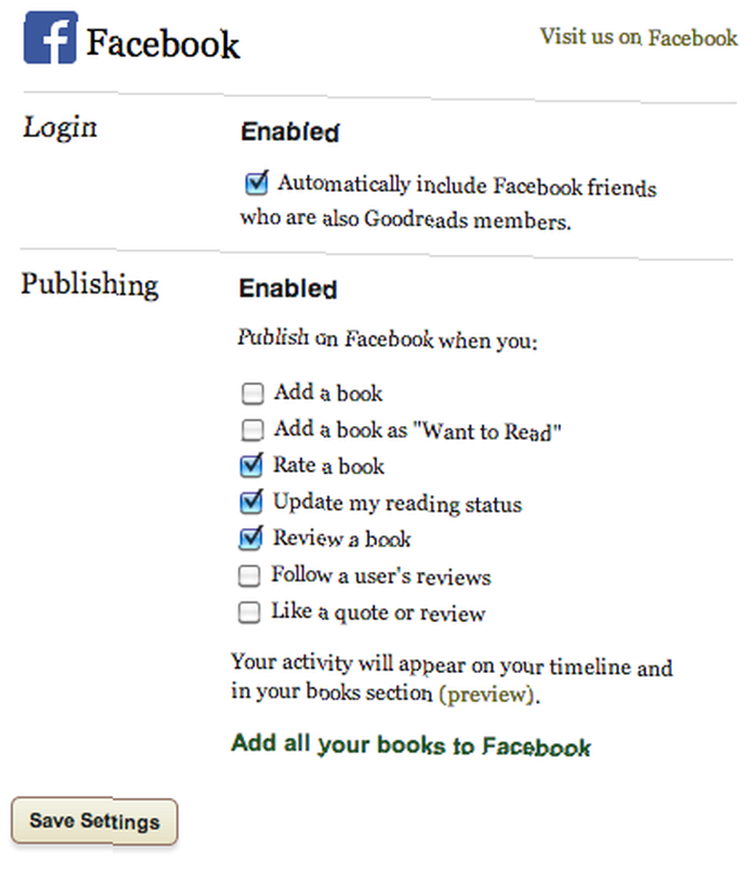This screenshot has height=873, width=746.
Task: Open the Visit us on Facebook link
Action: point(638,37)
